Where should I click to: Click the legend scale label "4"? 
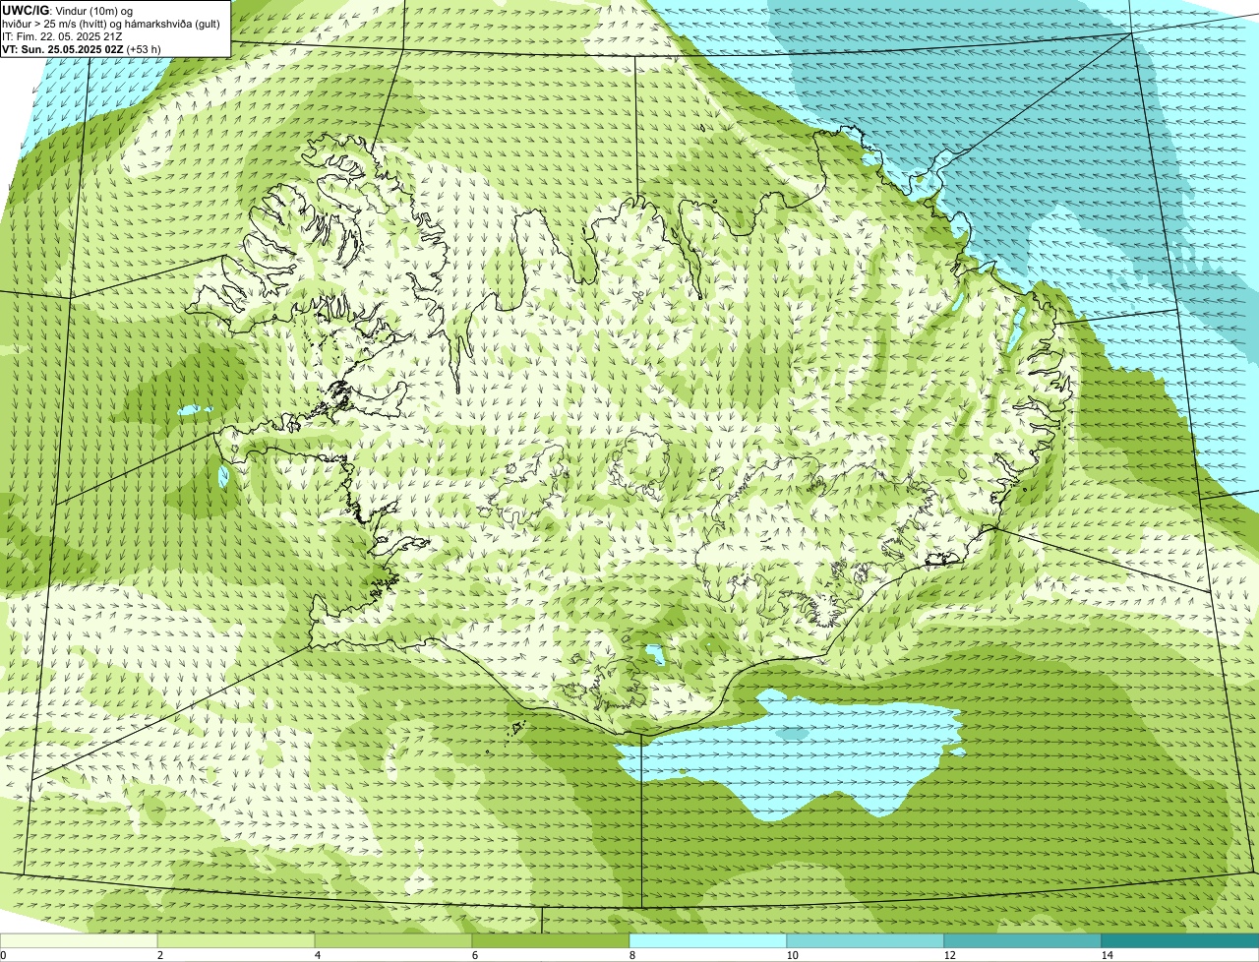point(317,955)
